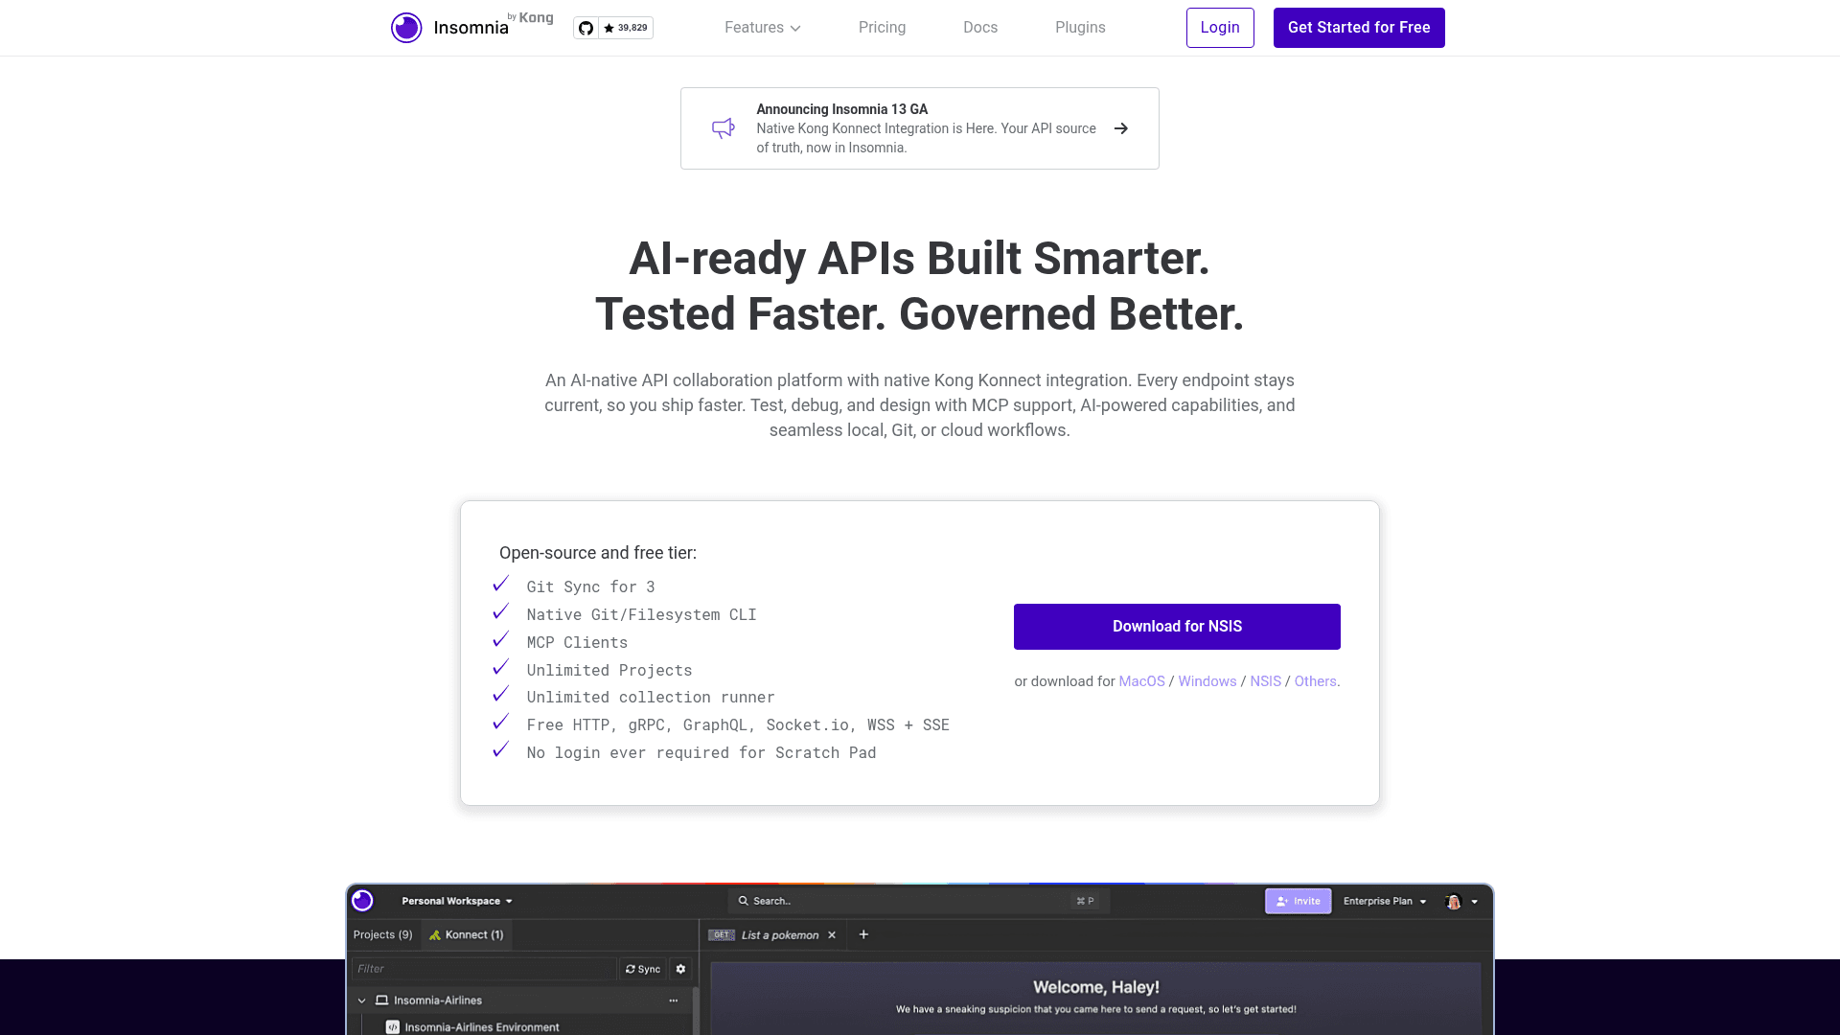Open Personal Workspace dropdown
This screenshot has width=1840, height=1035.
(457, 901)
